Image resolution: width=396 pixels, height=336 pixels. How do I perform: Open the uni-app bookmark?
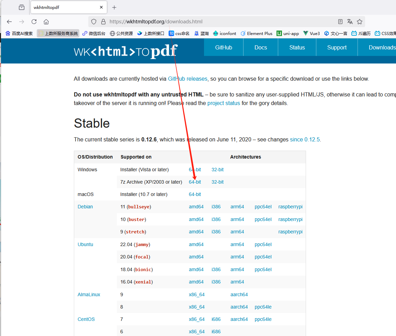click(288, 33)
